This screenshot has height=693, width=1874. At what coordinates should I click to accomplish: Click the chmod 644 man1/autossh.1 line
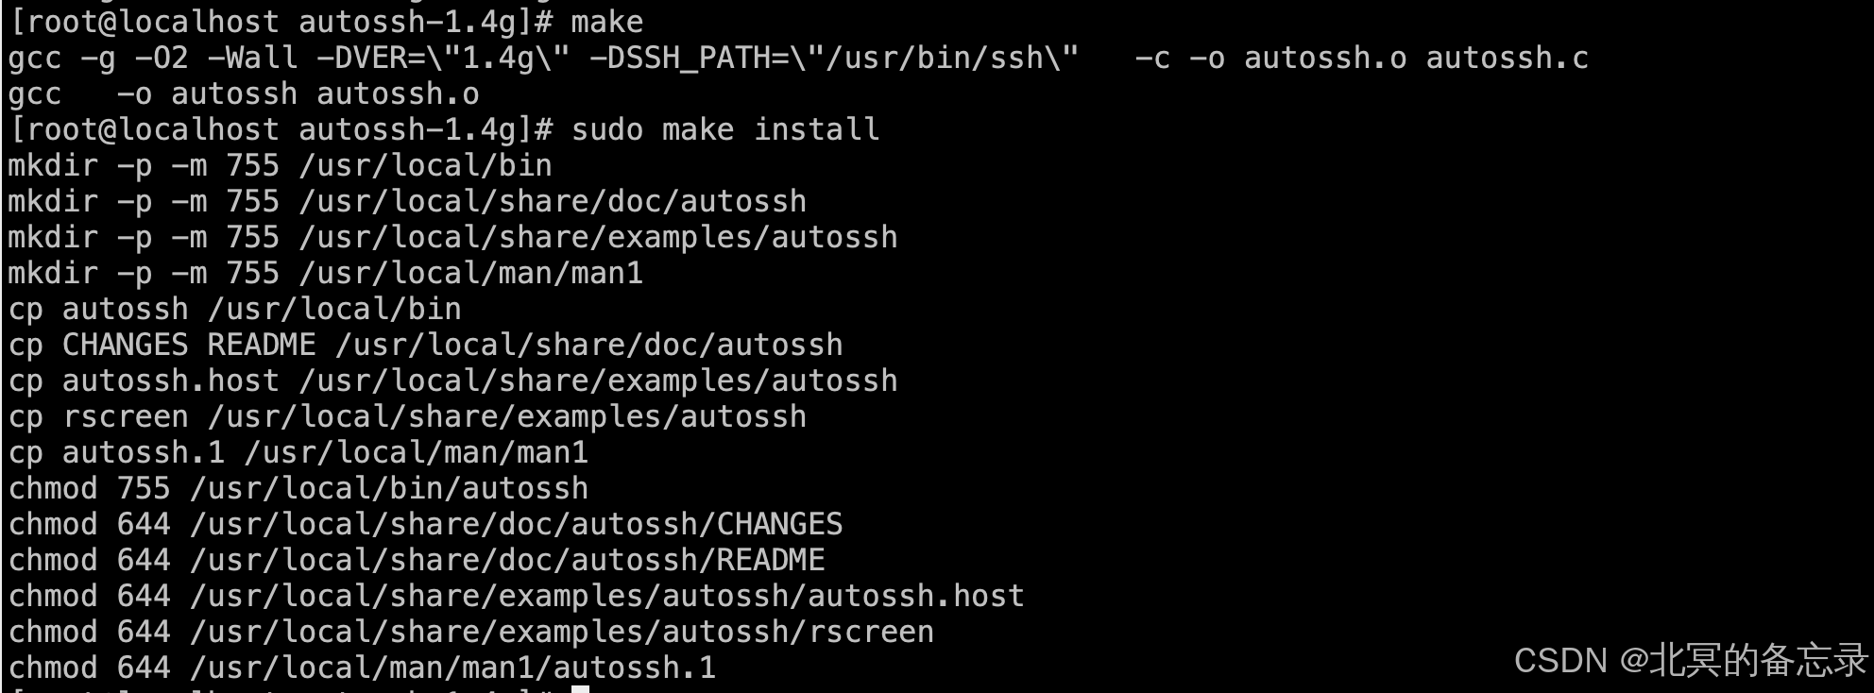tap(362, 668)
